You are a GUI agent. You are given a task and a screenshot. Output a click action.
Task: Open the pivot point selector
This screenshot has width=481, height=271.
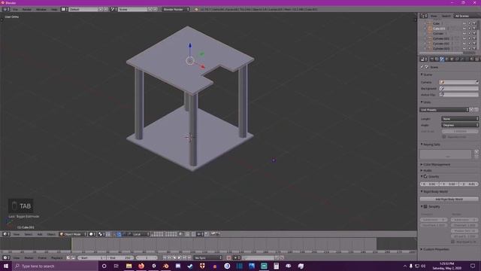click(x=101, y=234)
